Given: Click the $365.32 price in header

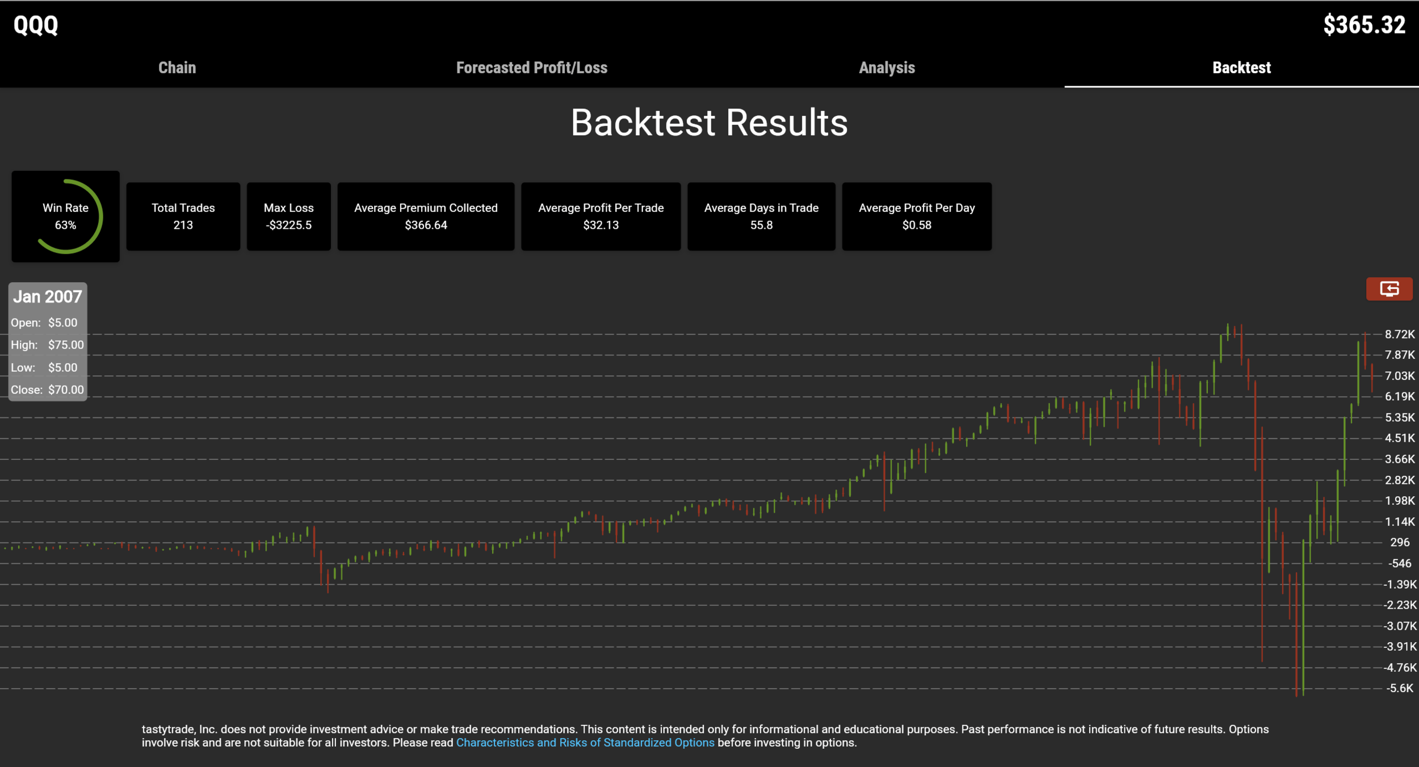Looking at the screenshot, I should tap(1365, 25).
